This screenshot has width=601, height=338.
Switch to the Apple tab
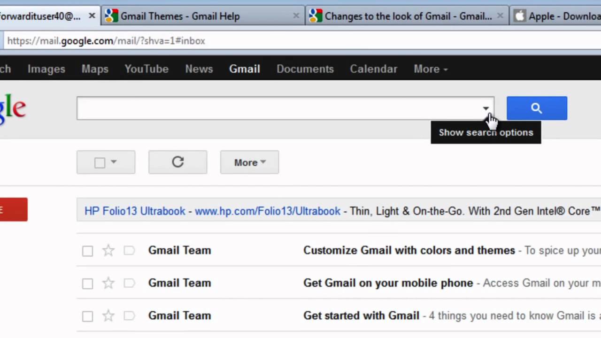pyautogui.click(x=556, y=16)
